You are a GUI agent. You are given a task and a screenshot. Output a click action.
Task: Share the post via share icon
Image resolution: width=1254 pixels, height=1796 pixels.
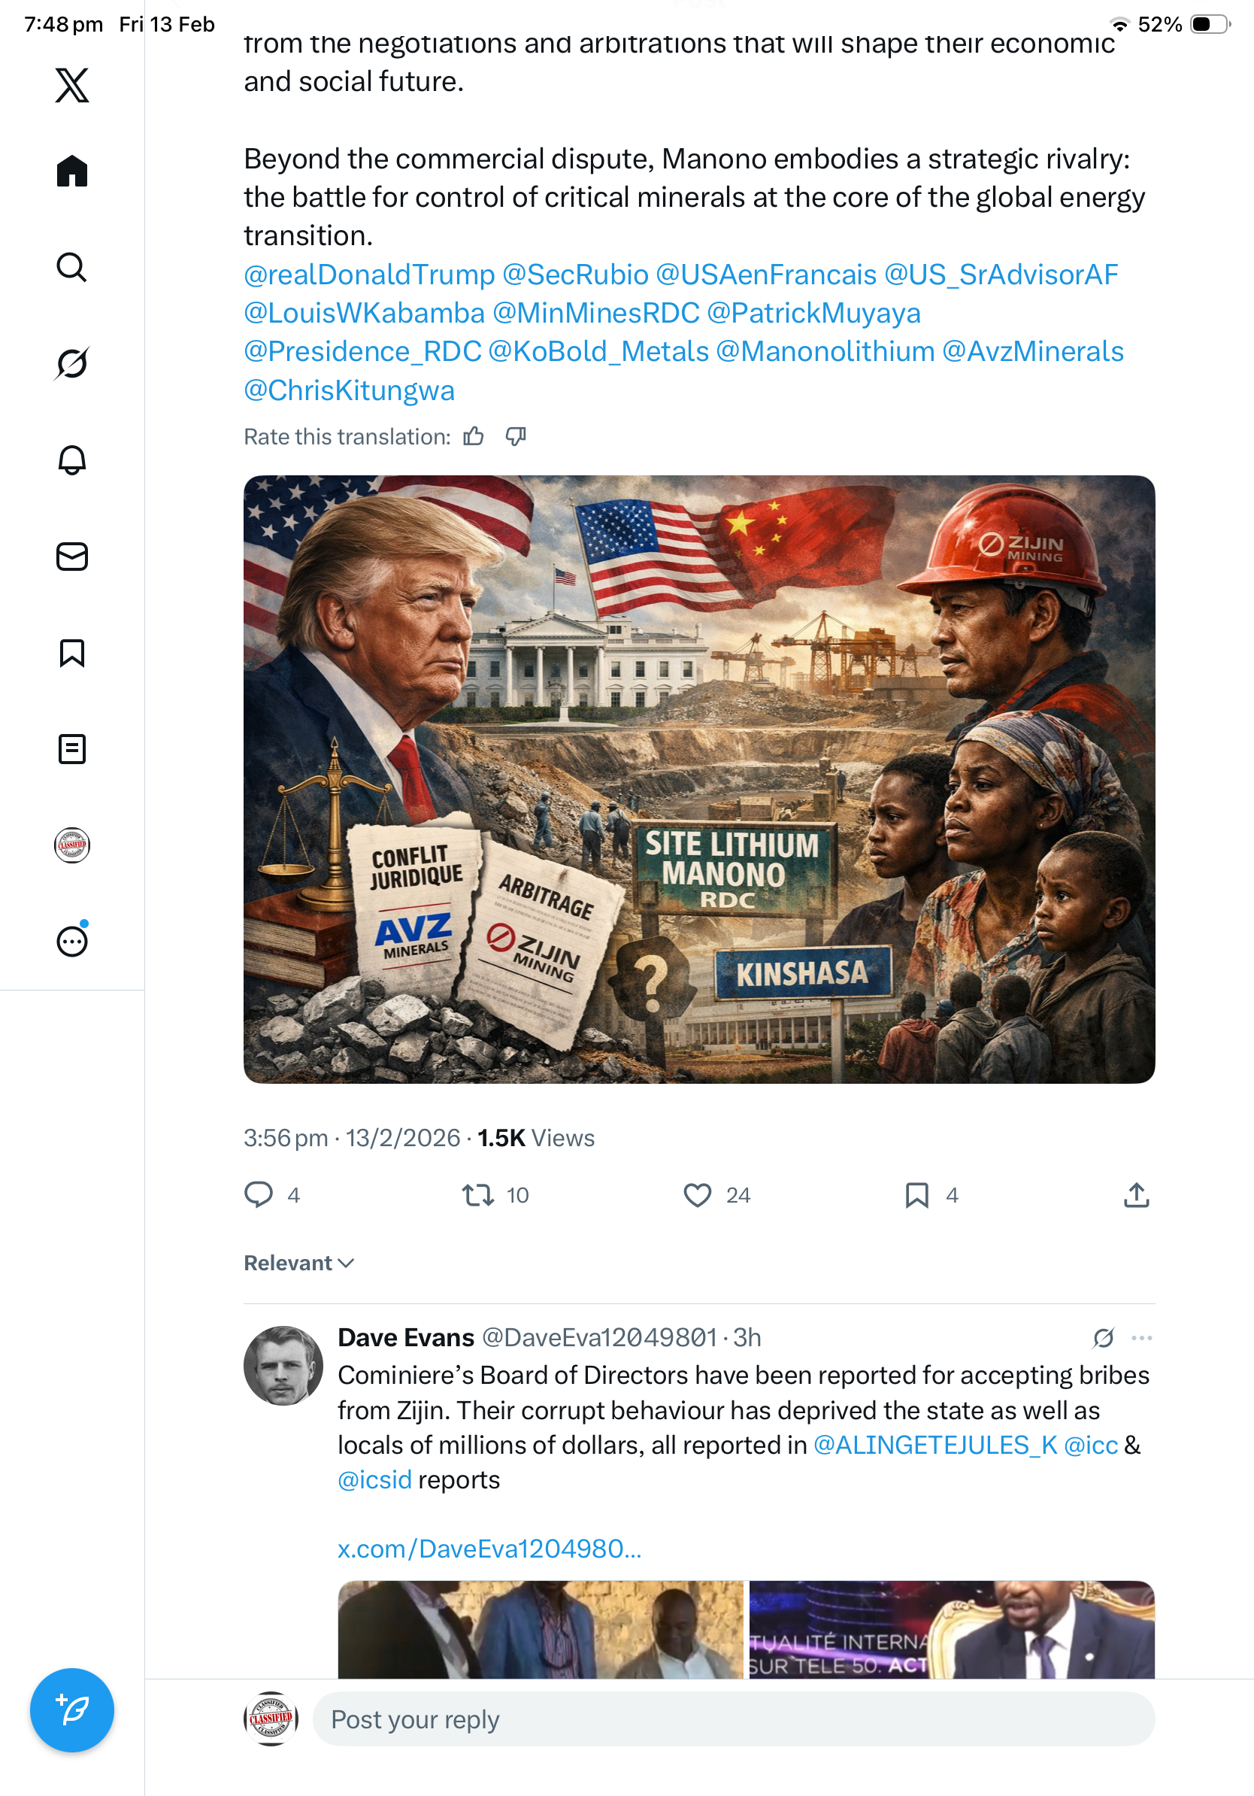pos(1136,1195)
